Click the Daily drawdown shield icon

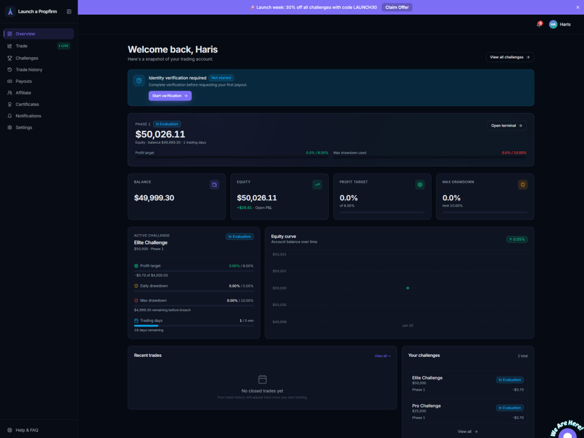tap(136, 286)
